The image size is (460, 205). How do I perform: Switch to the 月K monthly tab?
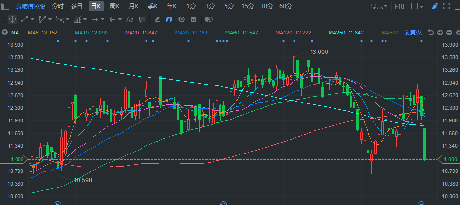(x=134, y=6)
